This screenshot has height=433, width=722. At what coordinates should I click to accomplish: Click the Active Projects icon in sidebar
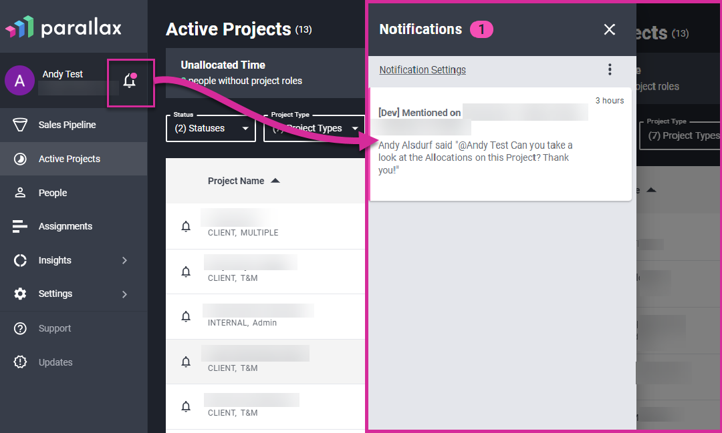pos(20,159)
